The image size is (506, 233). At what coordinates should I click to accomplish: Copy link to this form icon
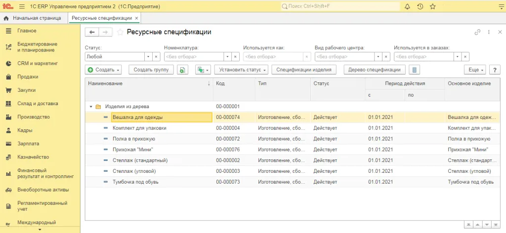[x=477, y=32]
